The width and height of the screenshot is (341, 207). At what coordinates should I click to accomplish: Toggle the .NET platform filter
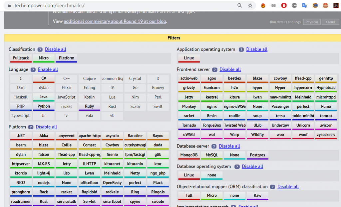click(x=21, y=136)
